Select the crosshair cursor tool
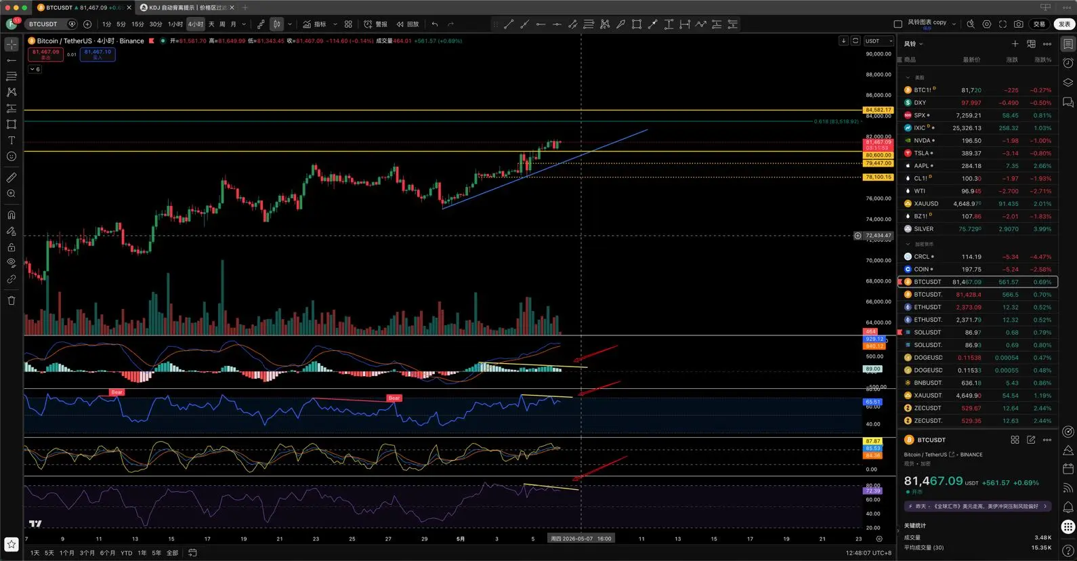The height and width of the screenshot is (561, 1077). click(12, 45)
